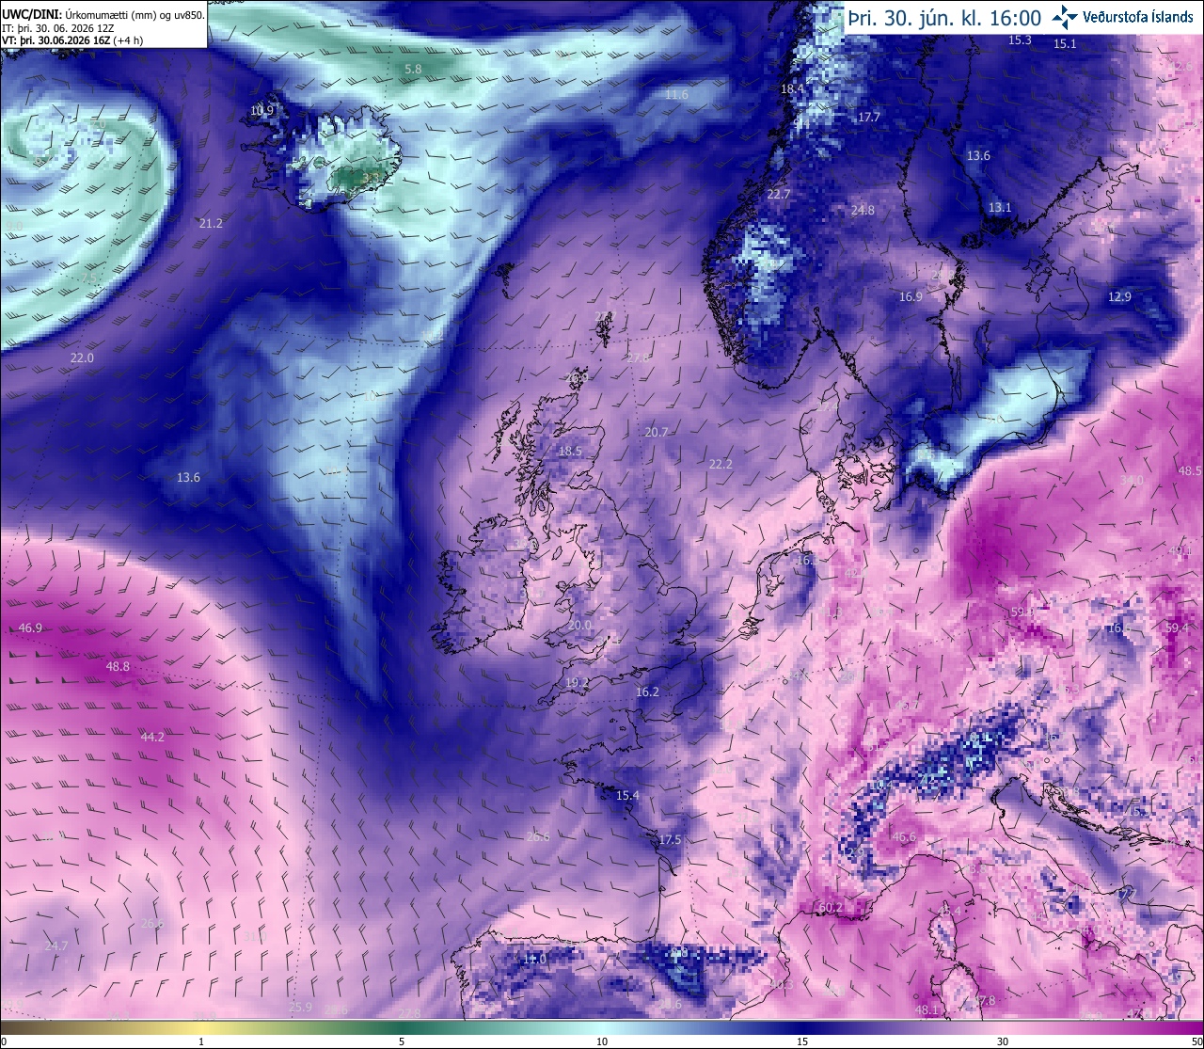Select the 30 mark on color scale
The width and height of the screenshot is (1204, 1049).
1003,1041
